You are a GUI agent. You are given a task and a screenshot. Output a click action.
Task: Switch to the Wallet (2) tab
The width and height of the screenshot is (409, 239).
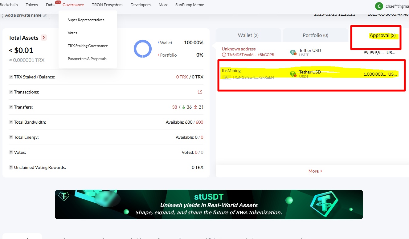click(248, 35)
